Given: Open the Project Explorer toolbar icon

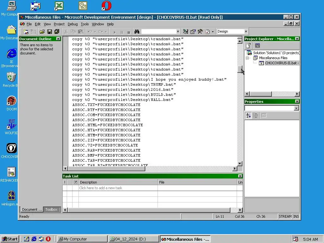Looking at the screenshot, I should pos(185,32).
